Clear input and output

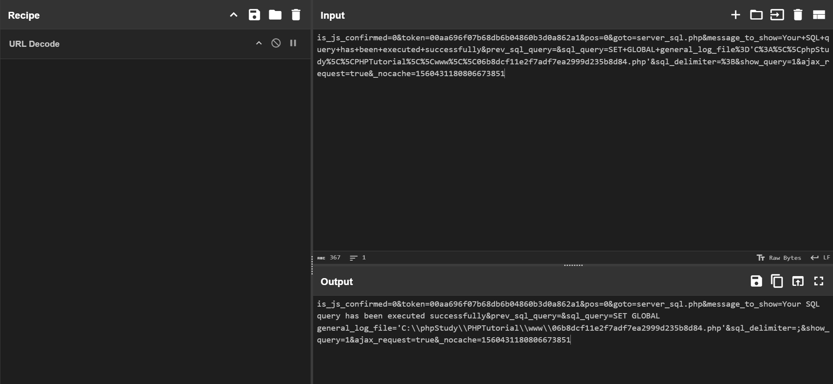[x=798, y=15]
